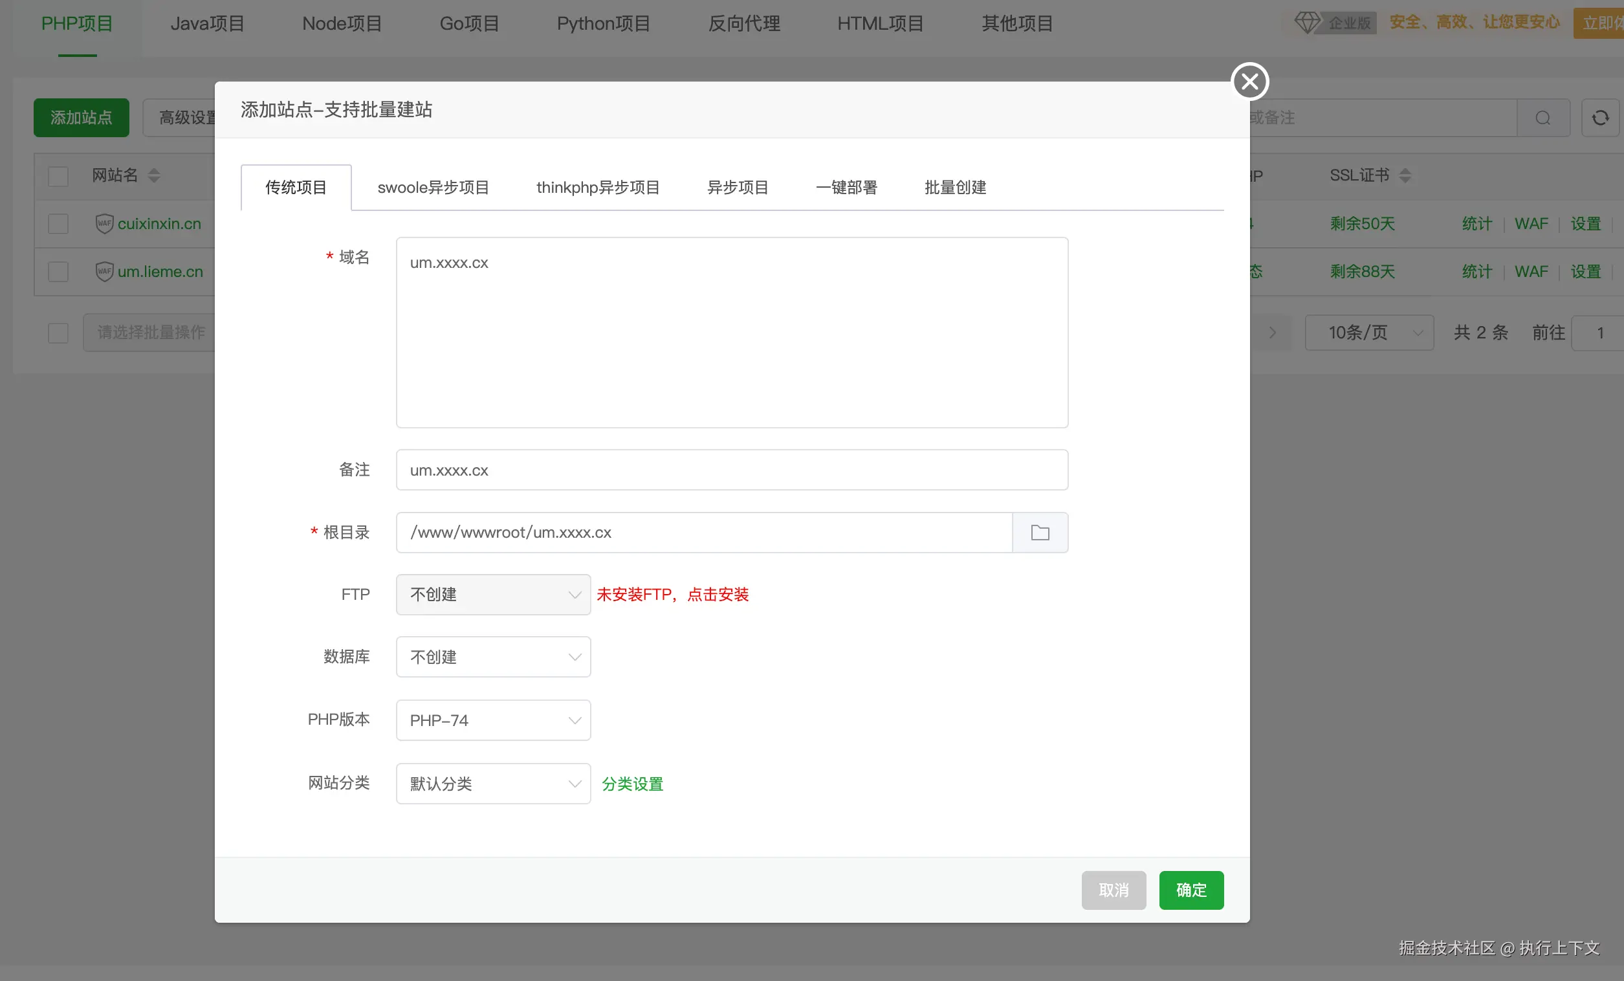Click WAF shield icon beside um.lieme.cn
Viewport: 1624px width, 981px height.
104,271
